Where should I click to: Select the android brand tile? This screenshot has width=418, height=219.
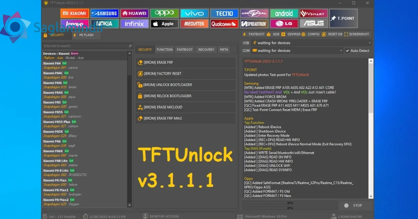click(x=284, y=14)
